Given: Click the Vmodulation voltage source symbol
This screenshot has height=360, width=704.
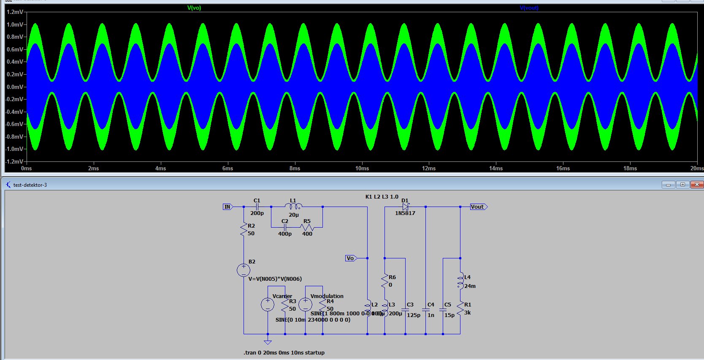Looking at the screenshot, I should [305, 304].
